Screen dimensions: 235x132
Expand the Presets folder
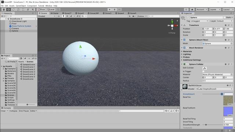[4, 78]
